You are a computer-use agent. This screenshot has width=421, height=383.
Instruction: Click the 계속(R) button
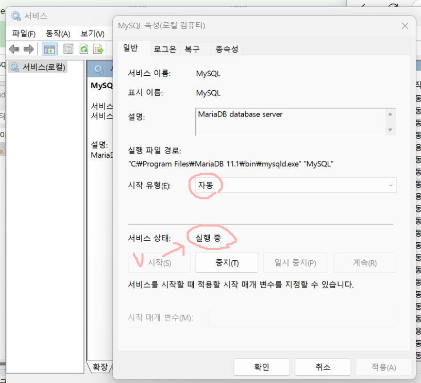tap(365, 263)
